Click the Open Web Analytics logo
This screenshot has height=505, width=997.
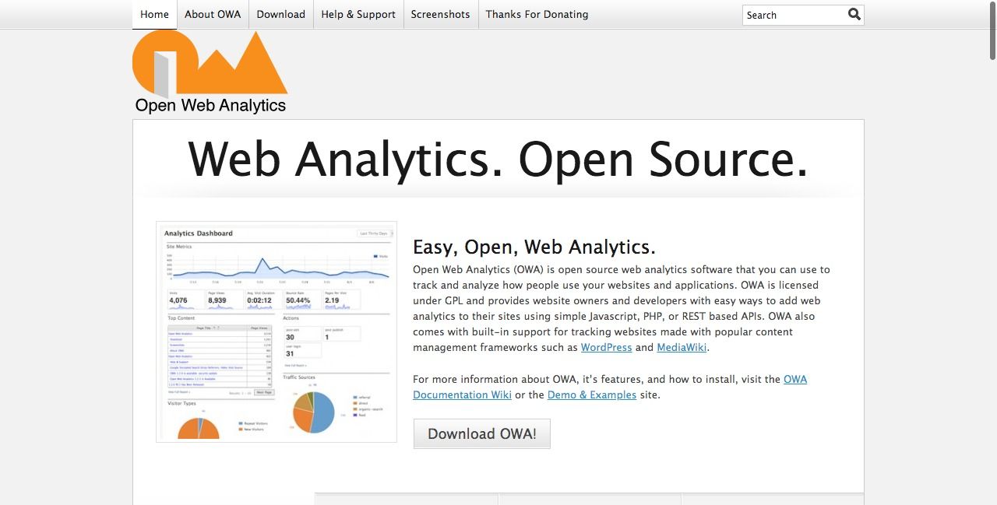point(209,70)
